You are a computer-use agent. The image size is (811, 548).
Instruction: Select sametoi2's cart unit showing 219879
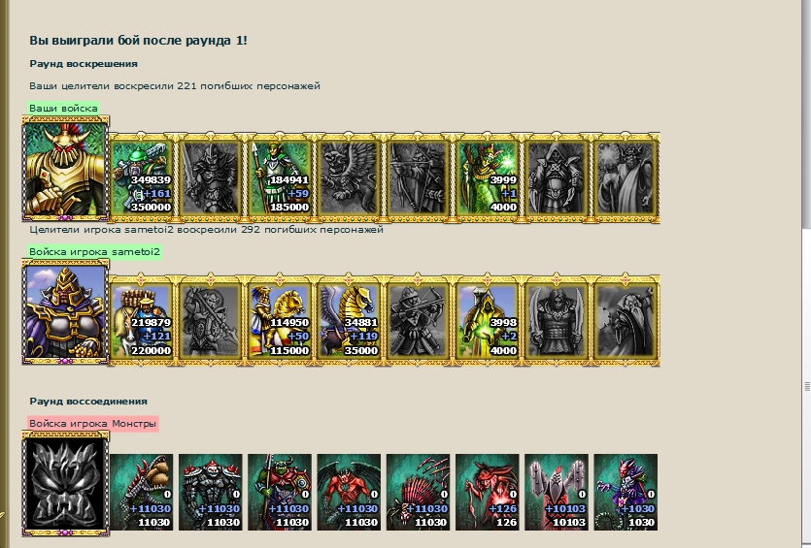pos(141,321)
